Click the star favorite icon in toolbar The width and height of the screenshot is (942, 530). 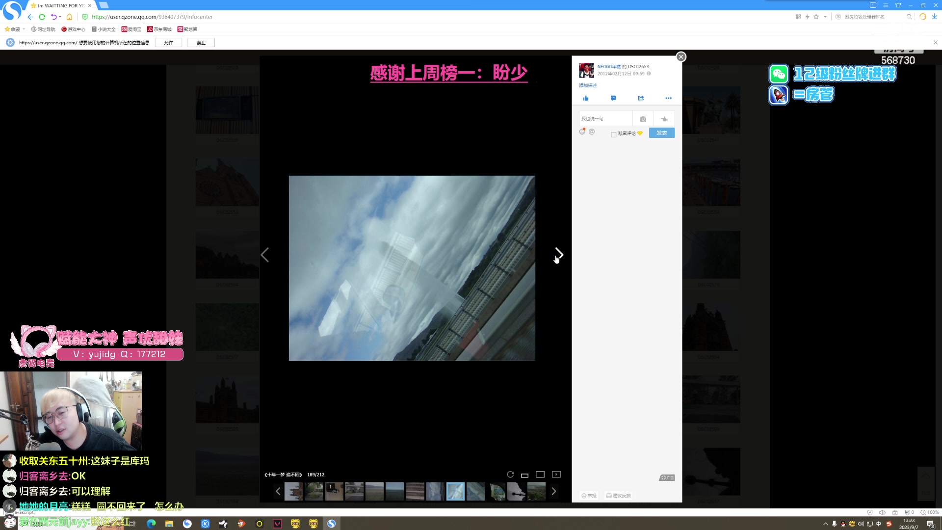click(816, 17)
